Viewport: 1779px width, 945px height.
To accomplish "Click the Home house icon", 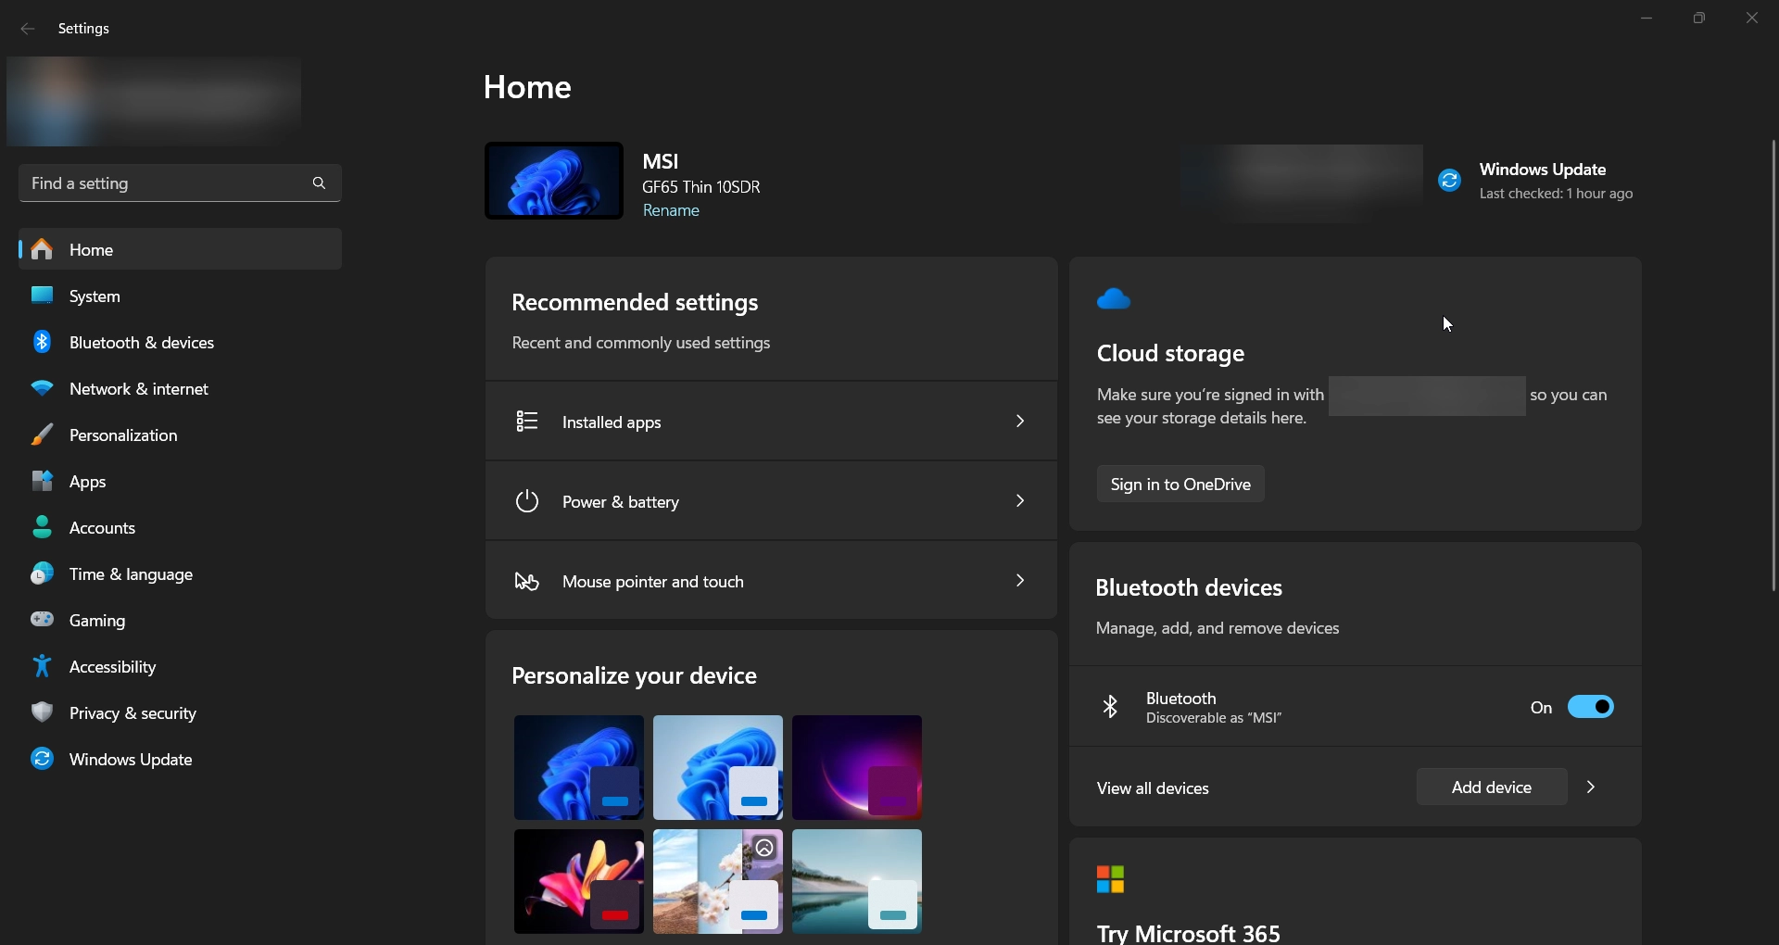I will click(x=42, y=249).
